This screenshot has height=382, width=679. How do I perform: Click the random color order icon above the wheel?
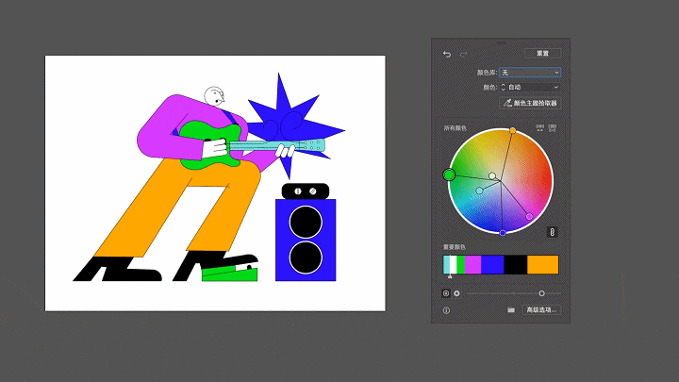(x=540, y=127)
